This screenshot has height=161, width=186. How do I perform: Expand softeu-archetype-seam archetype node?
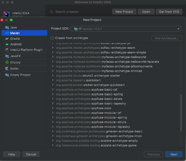(x=53, y=48)
